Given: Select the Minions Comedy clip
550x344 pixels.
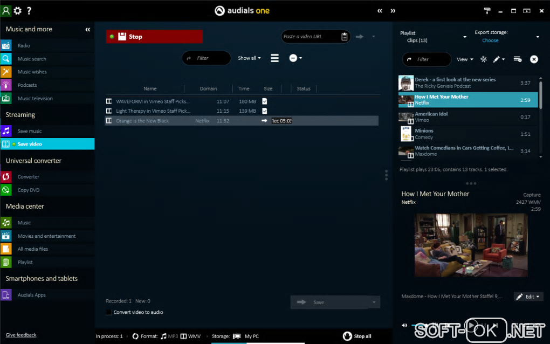Looking at the screenshot, I should tap(468, 134).
